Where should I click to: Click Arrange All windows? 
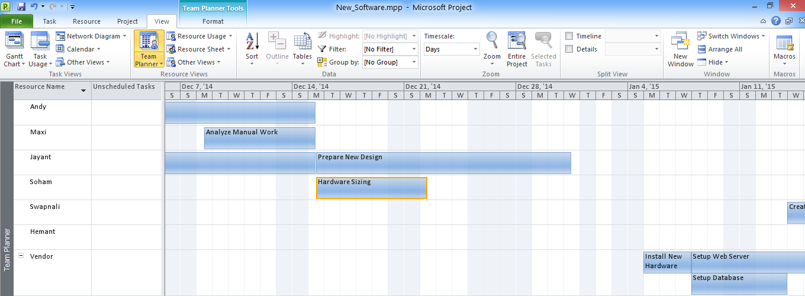[720, 49]
